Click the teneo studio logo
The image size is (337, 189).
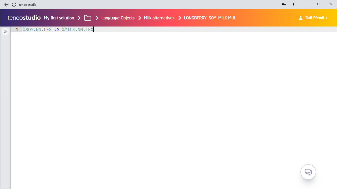(x=24, y=18)
